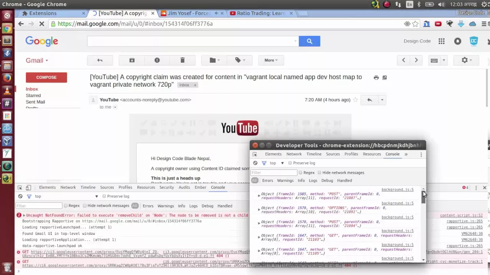Open content-script.js:52 source link

coord(461,215)
